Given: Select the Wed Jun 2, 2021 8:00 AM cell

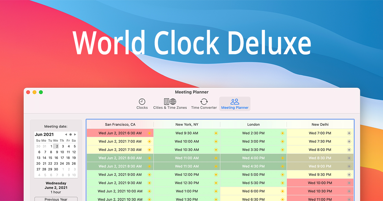Looking at the screenshot, I should (120, 158).
